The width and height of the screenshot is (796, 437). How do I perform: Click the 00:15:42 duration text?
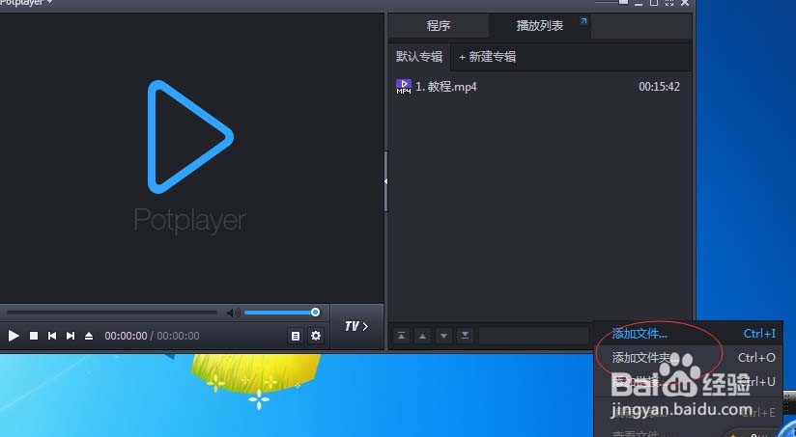click(659, 87)
